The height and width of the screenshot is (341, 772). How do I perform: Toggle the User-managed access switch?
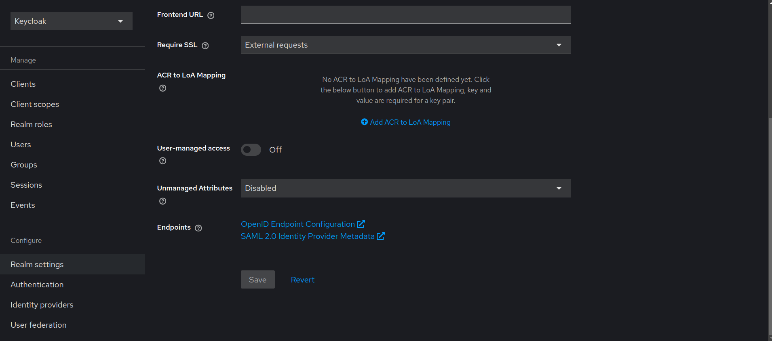point(251,150)
